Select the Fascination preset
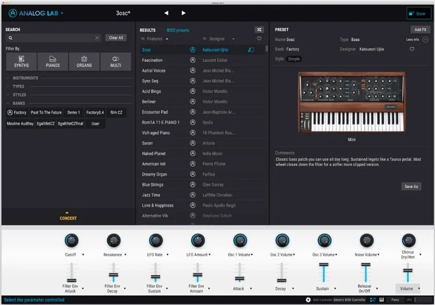Viewport: 435px width, 305px height. tap(153, 60)
